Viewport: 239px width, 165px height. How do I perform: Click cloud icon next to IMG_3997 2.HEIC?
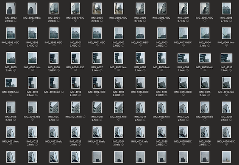[188, 21]
